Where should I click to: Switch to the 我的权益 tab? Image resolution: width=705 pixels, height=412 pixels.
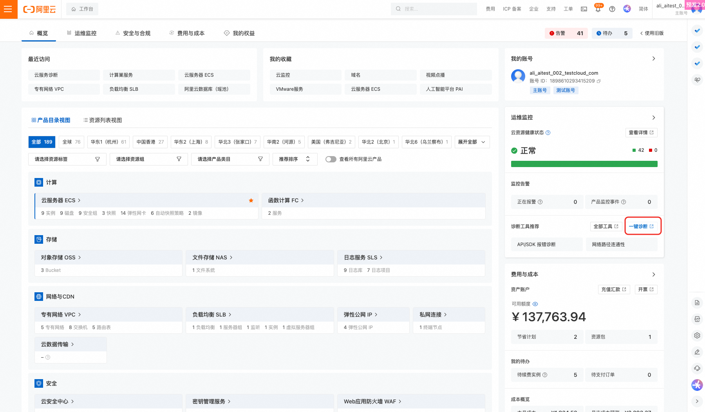coord(239,33)
